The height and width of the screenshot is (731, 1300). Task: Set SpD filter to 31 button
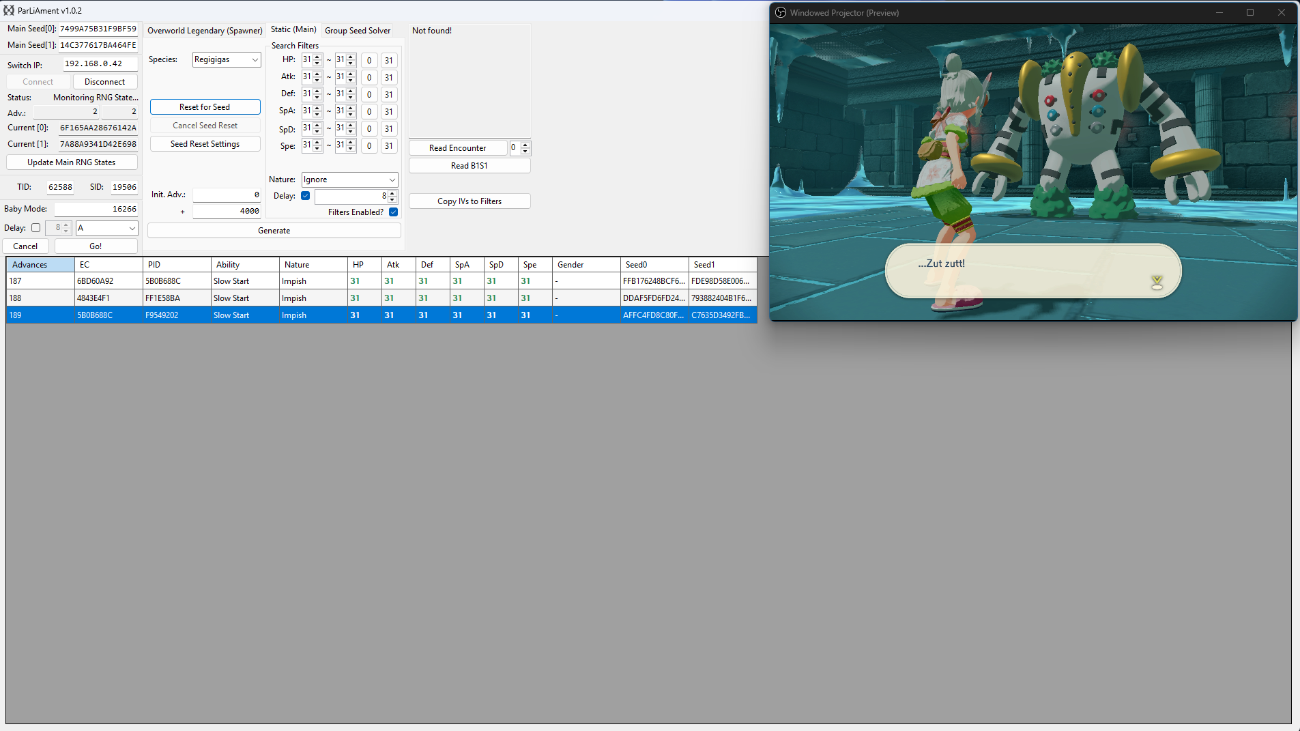click(389, 129)
